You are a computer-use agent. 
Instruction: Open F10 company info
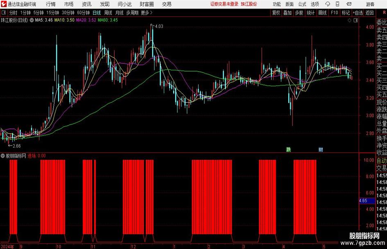335,13
